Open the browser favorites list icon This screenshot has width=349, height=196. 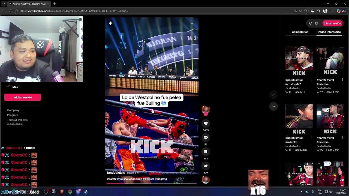(x=318, y=11)
